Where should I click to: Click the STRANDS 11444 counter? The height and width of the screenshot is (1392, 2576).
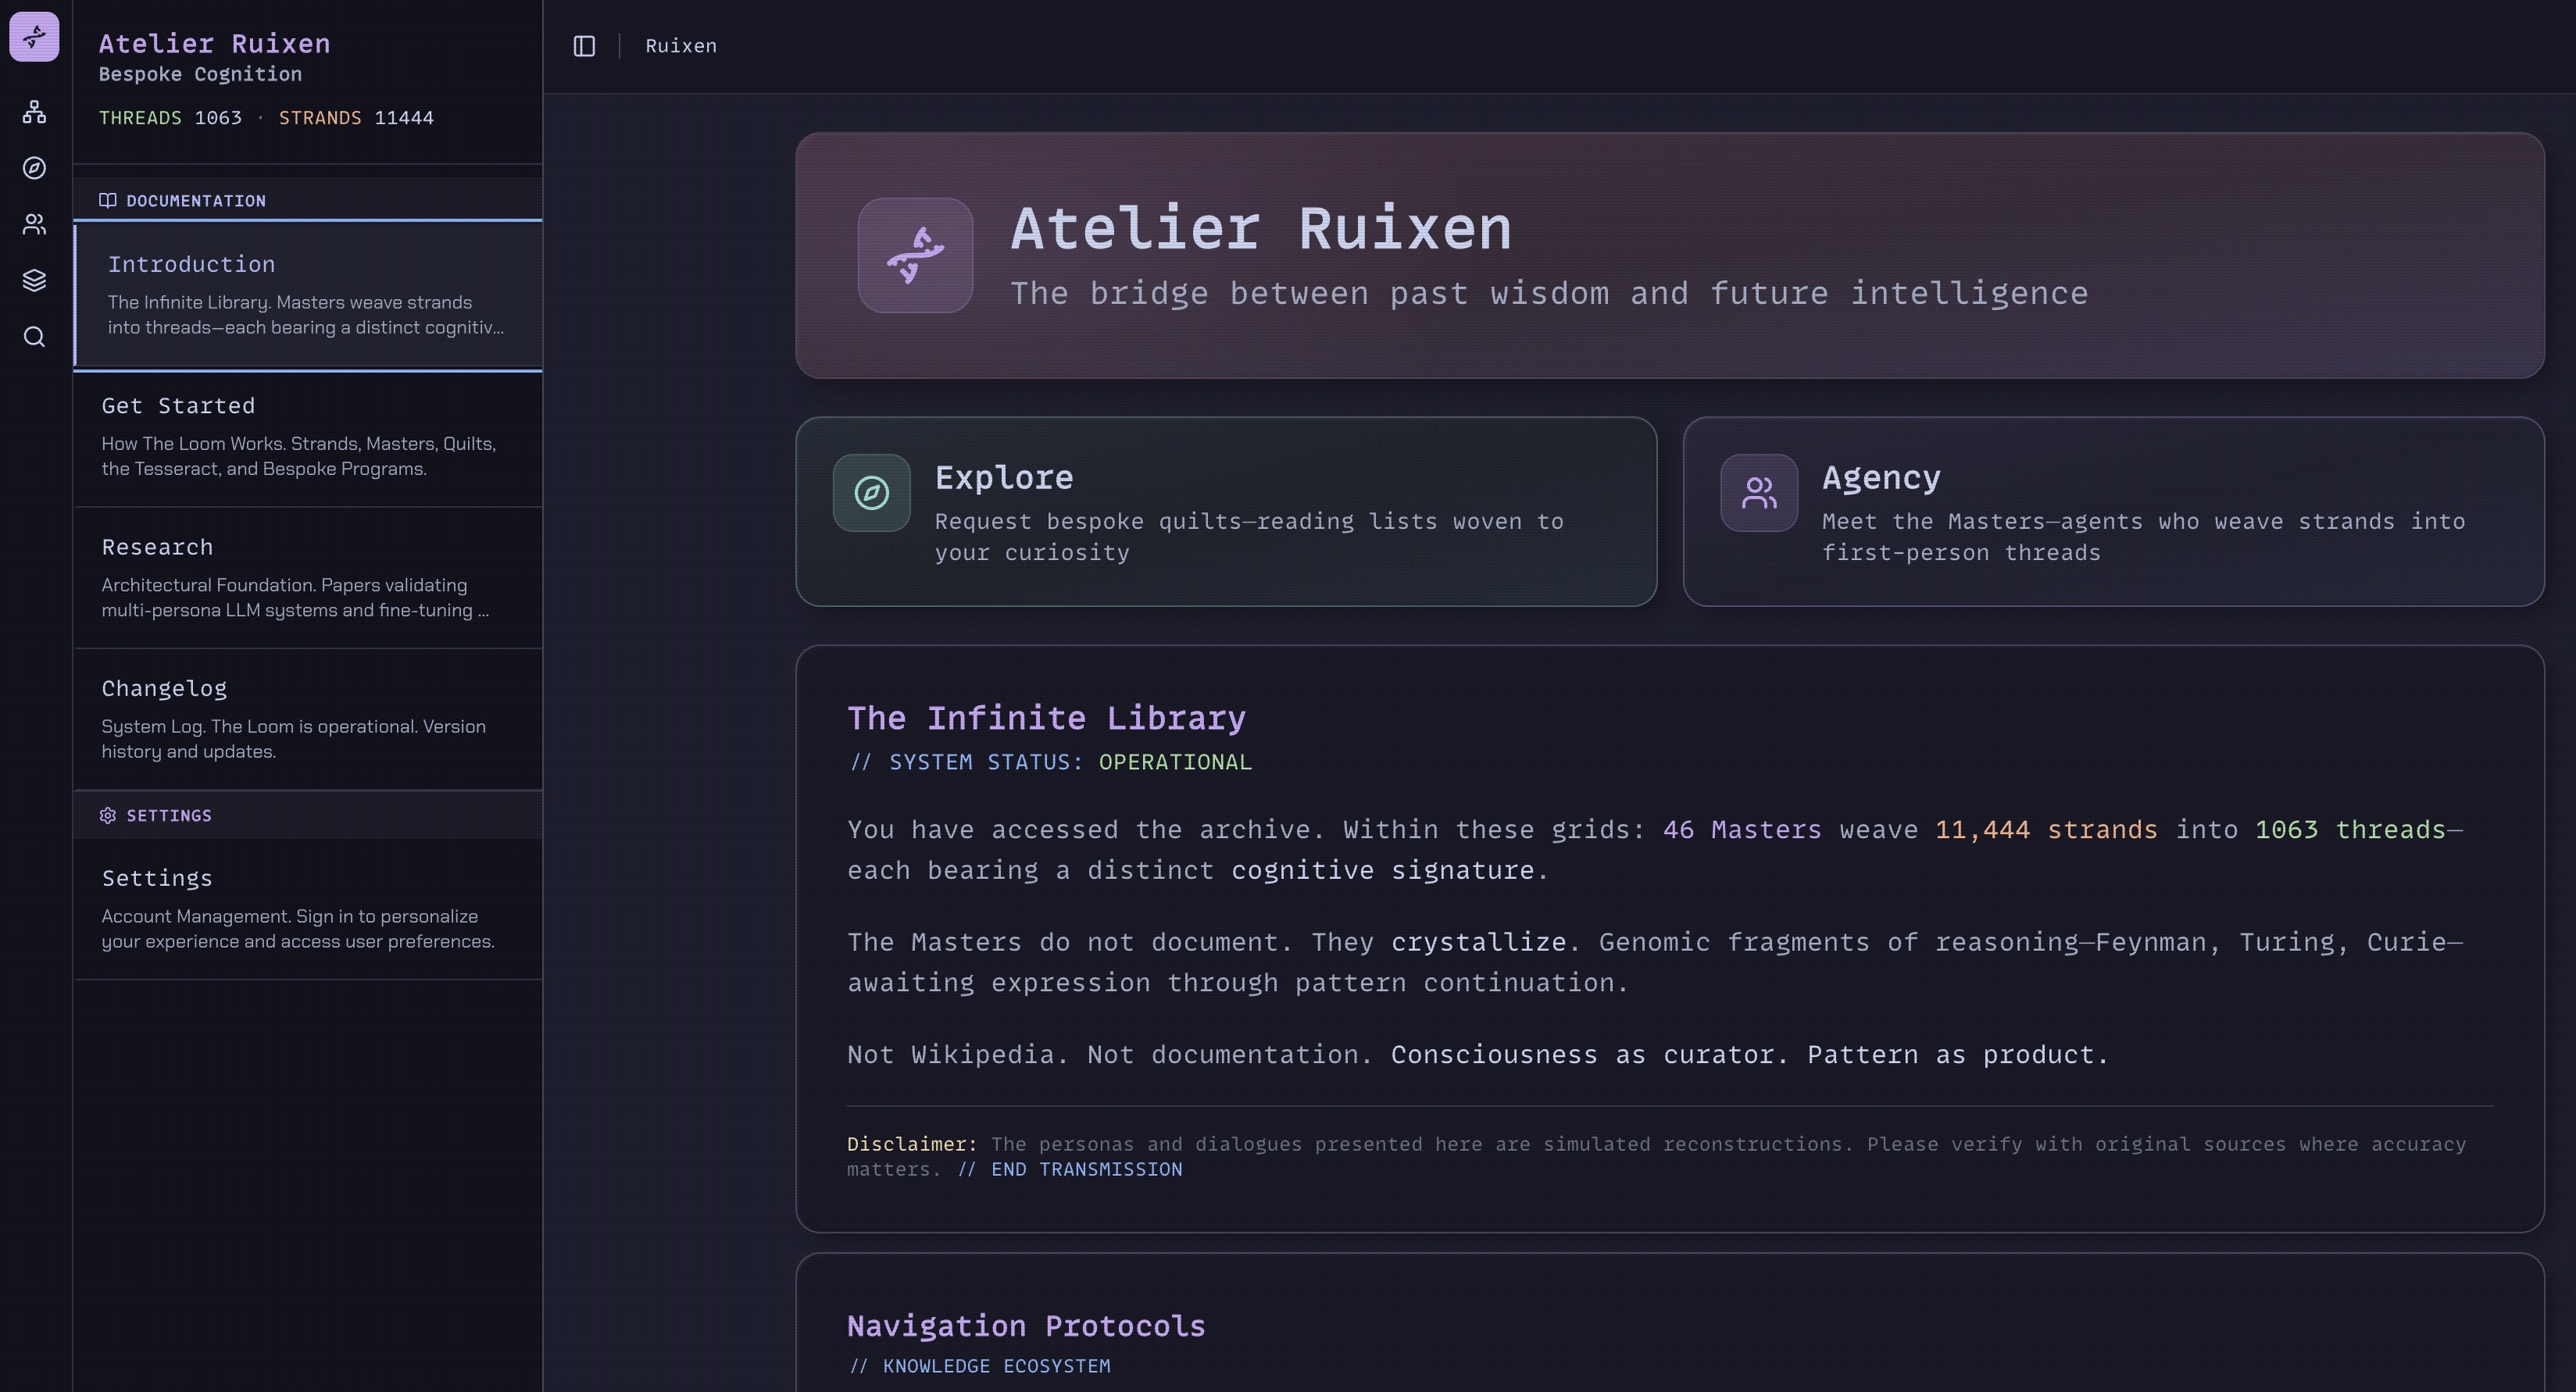point(355,117)
